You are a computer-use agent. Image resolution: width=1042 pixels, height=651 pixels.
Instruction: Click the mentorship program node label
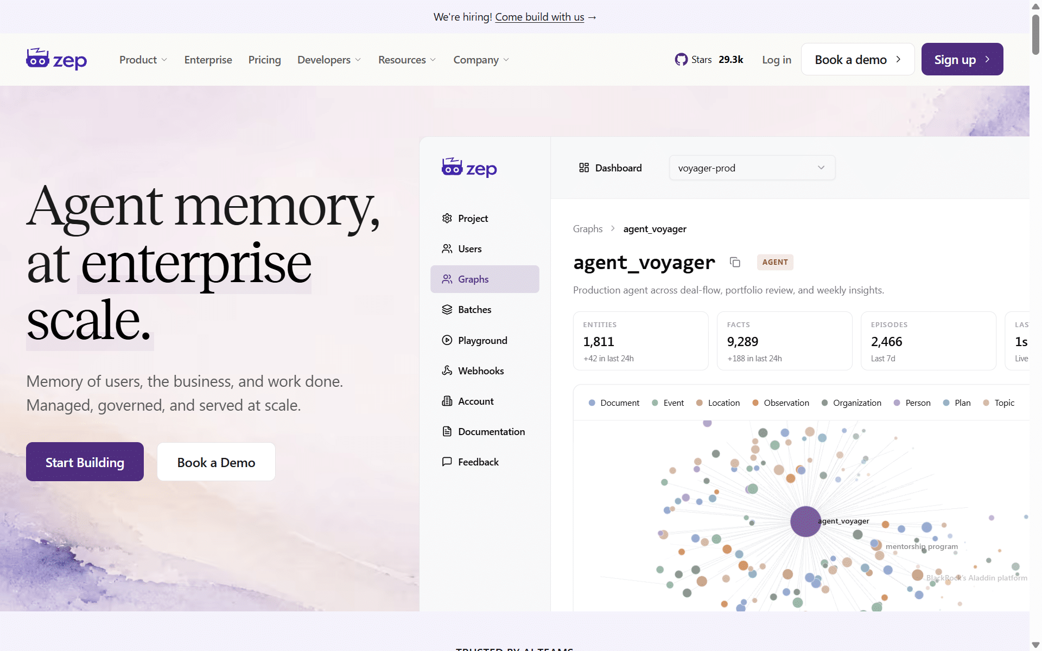coord(922,546)
